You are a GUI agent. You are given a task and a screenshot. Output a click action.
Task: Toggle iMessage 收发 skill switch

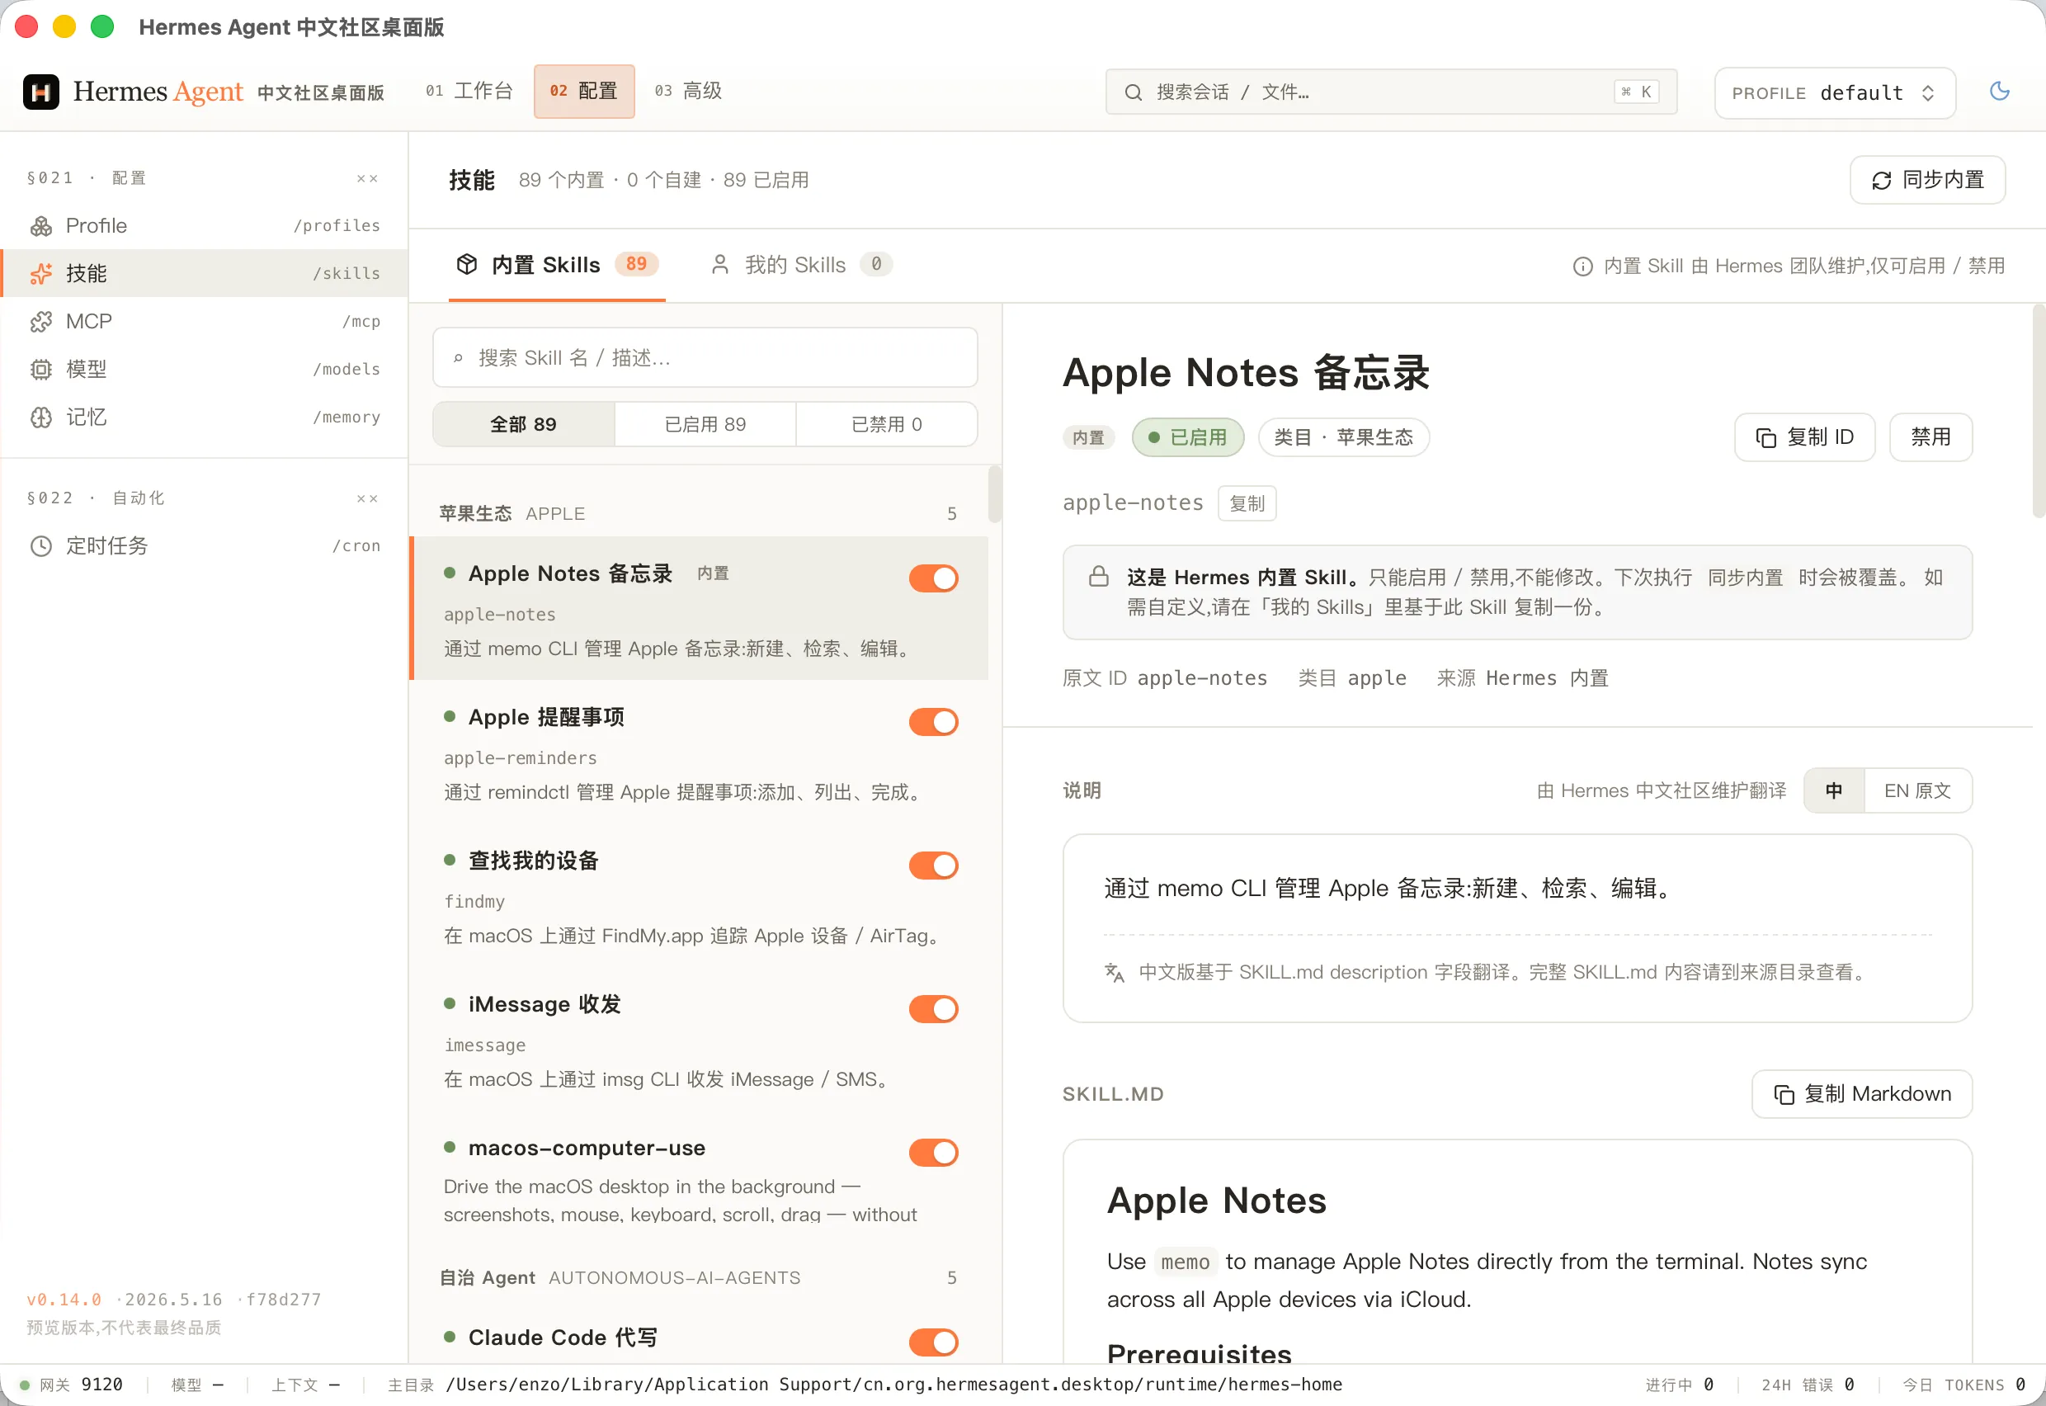point(934,1010)
